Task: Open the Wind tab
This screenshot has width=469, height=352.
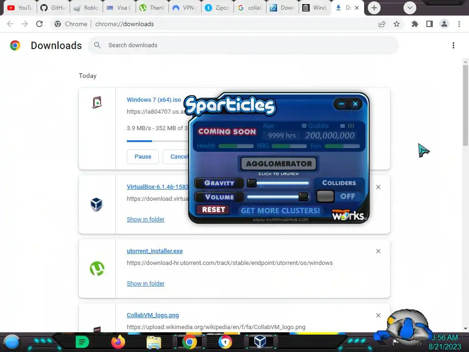Action: pos(315,8)
